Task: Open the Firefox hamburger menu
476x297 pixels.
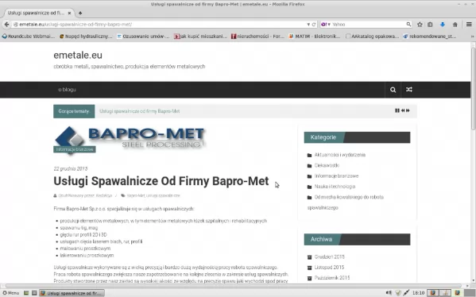Action: click(x=469, y=25)
